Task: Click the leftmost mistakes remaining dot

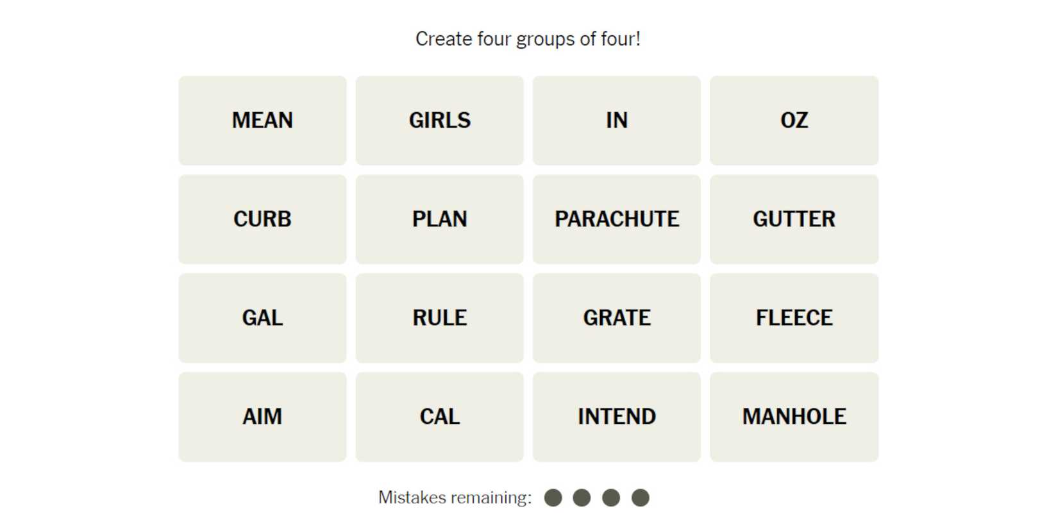Action: coord(553,498)
